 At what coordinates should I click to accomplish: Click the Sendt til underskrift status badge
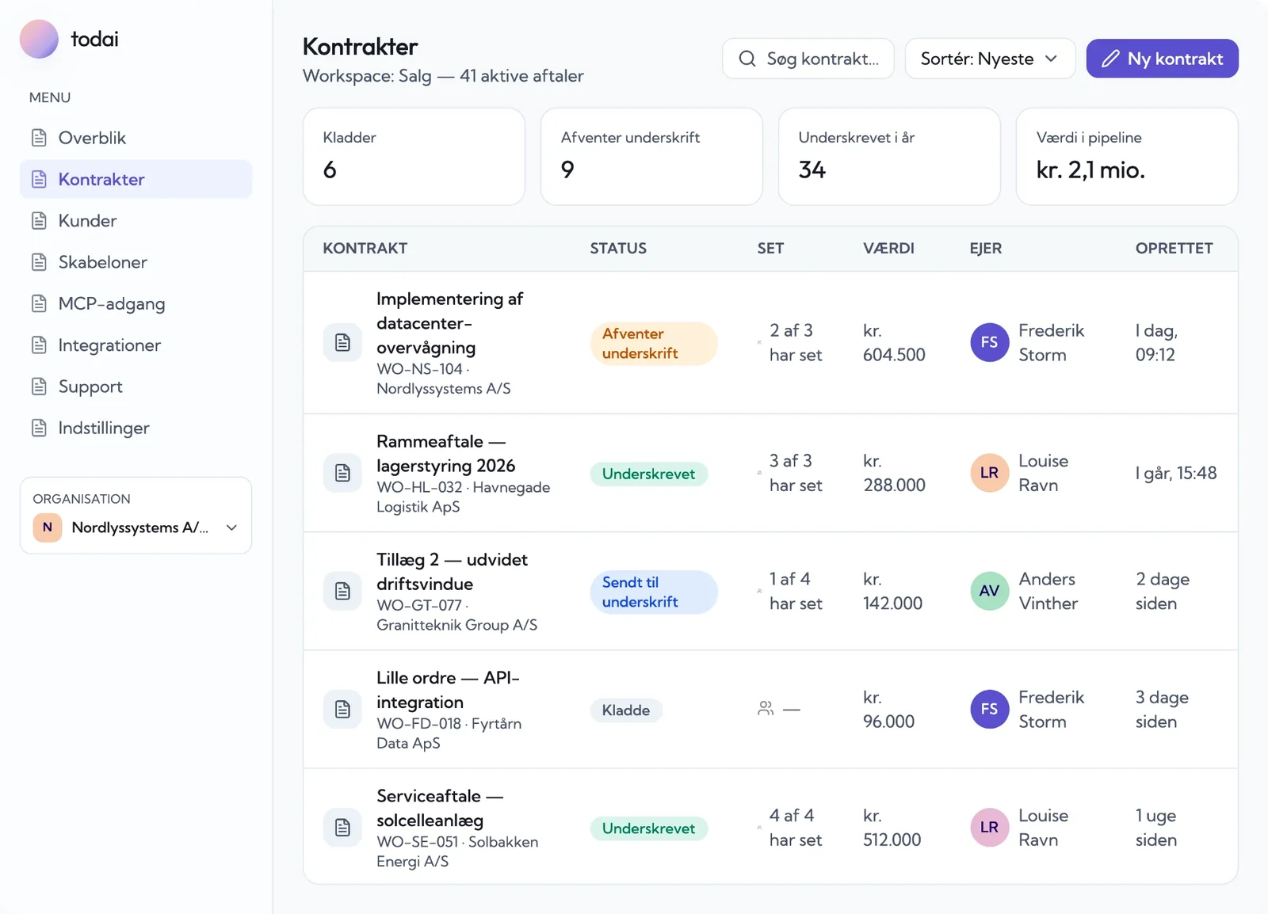point(654,592)
